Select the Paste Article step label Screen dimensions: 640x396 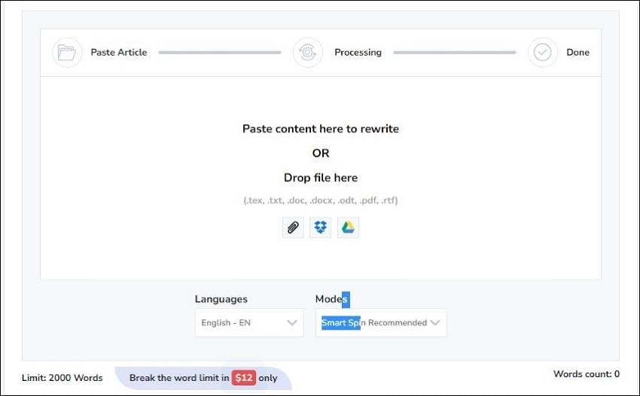click(119, 53)
